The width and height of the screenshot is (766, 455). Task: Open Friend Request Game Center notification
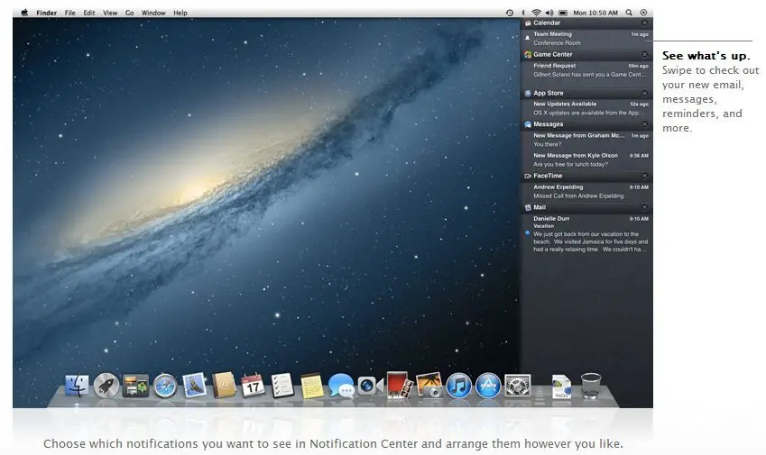coord(586,70)
